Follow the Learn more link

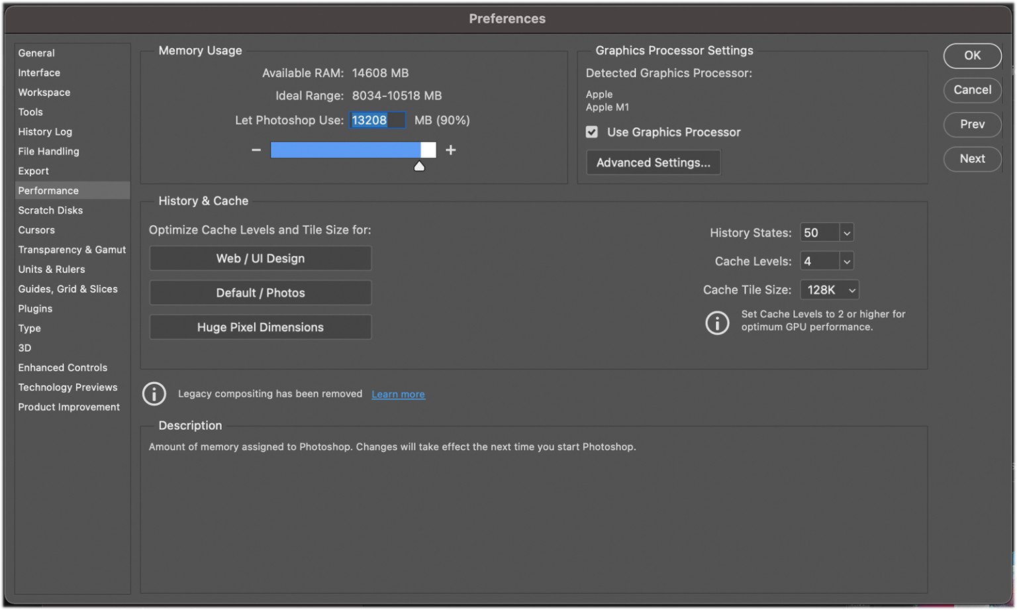pos(398,395)
